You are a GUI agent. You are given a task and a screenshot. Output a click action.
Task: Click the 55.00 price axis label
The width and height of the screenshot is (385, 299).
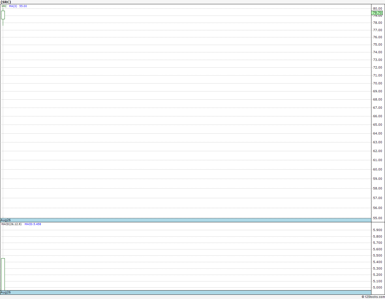pyautogui.click(x=377, y=218)
